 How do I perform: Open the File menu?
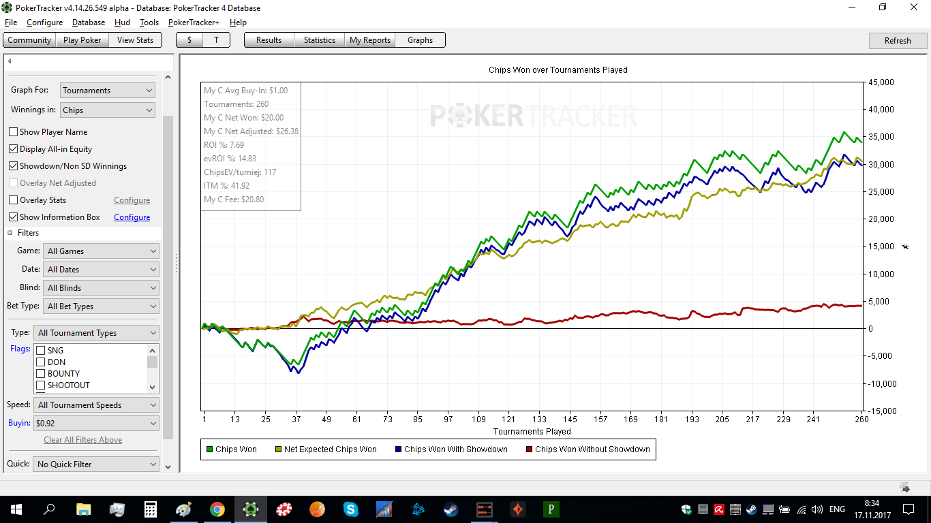[x=11, y=22]
